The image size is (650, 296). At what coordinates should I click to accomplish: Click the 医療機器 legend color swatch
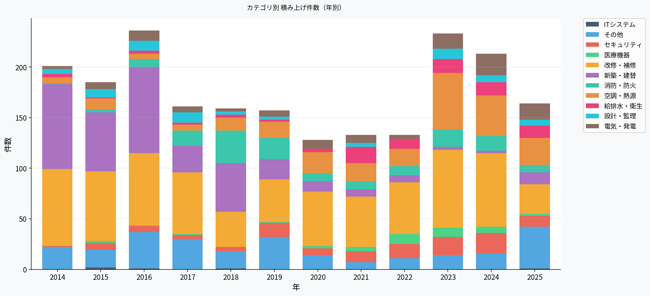(x=592, y=55)
